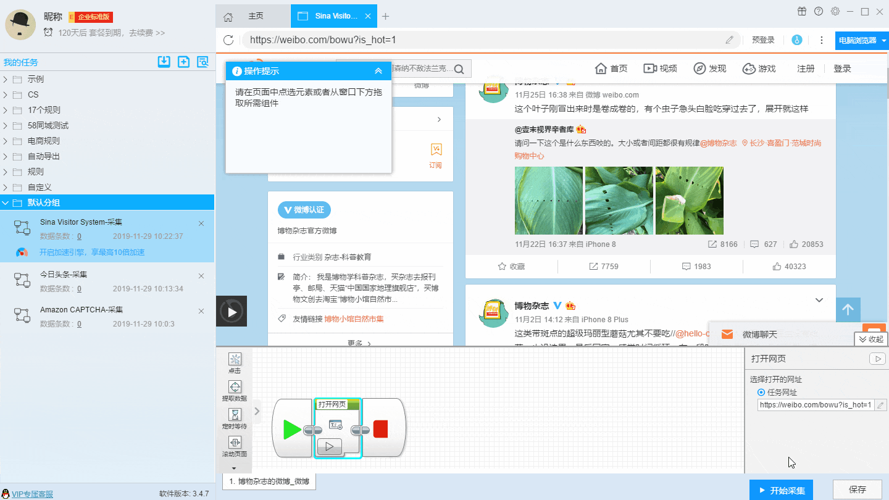889x500 pixels.
Task: Select the 点击 click component in workflow toolbox
Action: pyautogui.click(x=235, y=363)
